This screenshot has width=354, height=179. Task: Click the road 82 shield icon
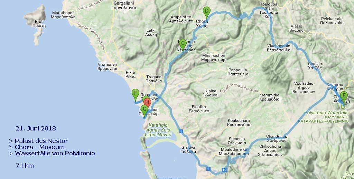224,170
